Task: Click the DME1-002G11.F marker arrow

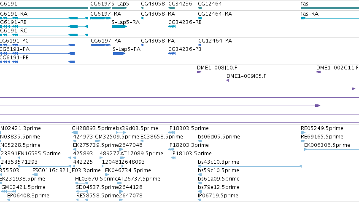Action: coord(319,72)
